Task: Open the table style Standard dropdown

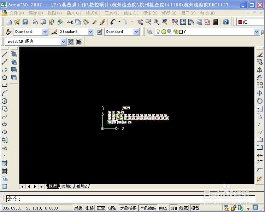Action: tap(136, 32)
